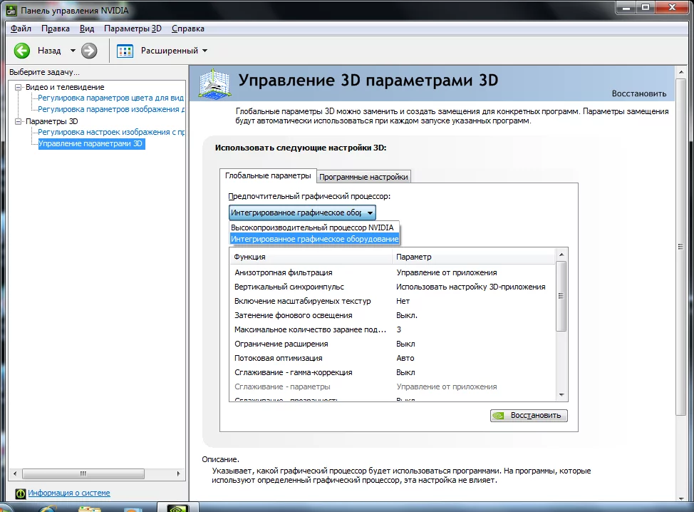Select Максимальное количество заранее под… row
Screen dimensions: 694x512
point(392,329)
